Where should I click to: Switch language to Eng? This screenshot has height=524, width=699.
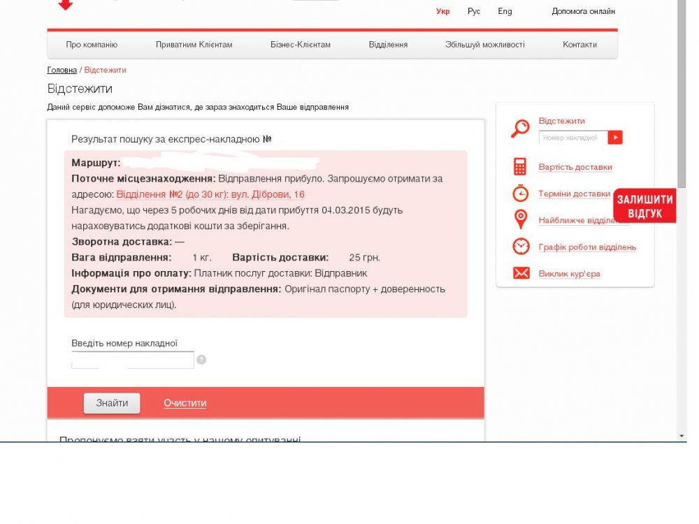click(505, 11)
